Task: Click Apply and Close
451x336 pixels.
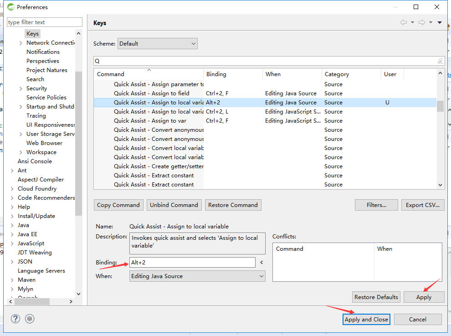Action: coord(366,319)
